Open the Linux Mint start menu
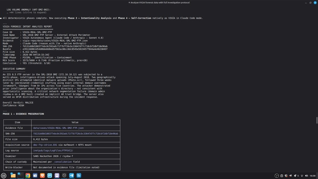318x179 pixels. coord(4,175)
